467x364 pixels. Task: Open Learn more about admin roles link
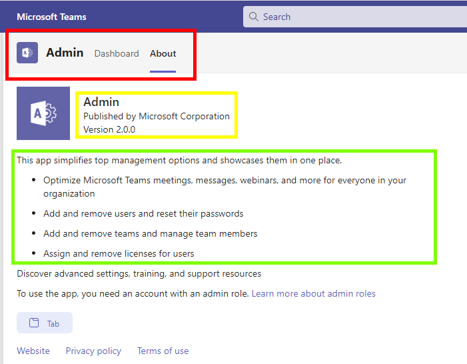314,293
